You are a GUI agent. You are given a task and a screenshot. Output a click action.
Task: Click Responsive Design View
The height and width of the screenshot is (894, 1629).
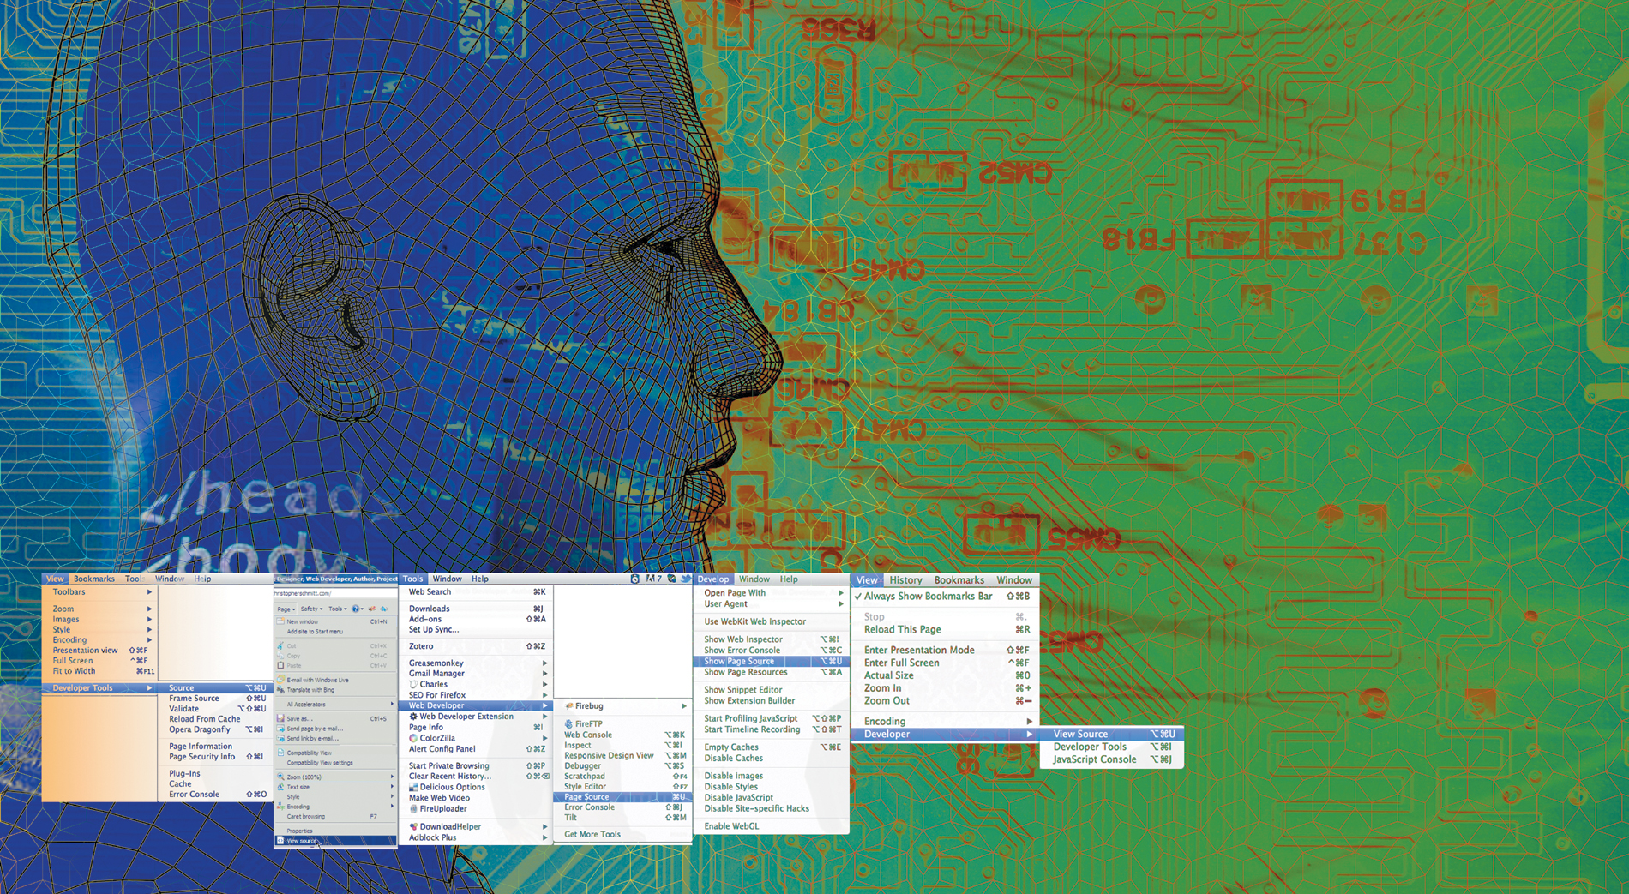[609, 755]
